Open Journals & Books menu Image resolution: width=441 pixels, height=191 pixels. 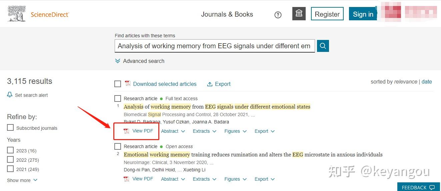coord(227,14)
